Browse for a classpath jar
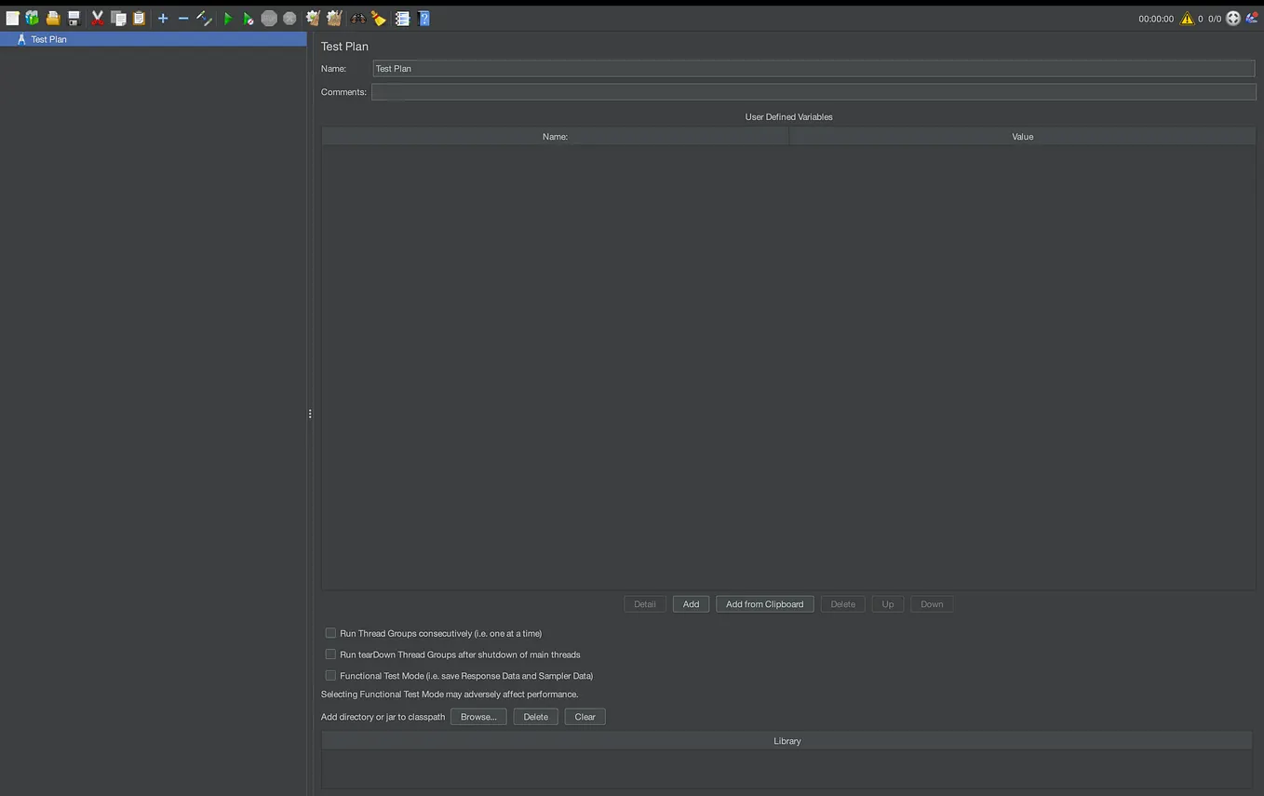The image size is (1264, 796). tap(477, 716)
